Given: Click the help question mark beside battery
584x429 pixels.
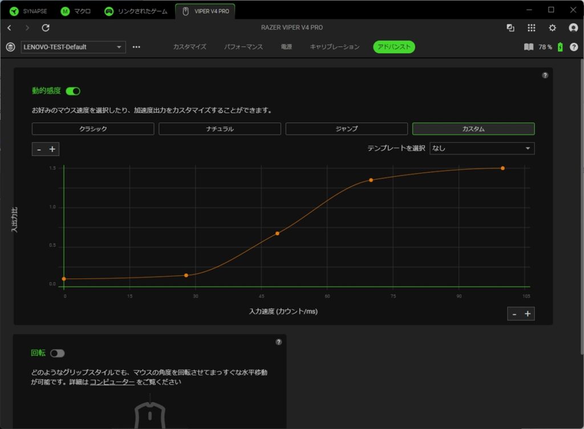Looking at the screenshot, I should point(573,47).
